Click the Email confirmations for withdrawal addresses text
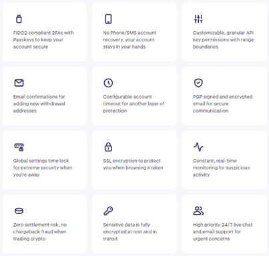This screenshot has width=269, height=256. (39, 103)
